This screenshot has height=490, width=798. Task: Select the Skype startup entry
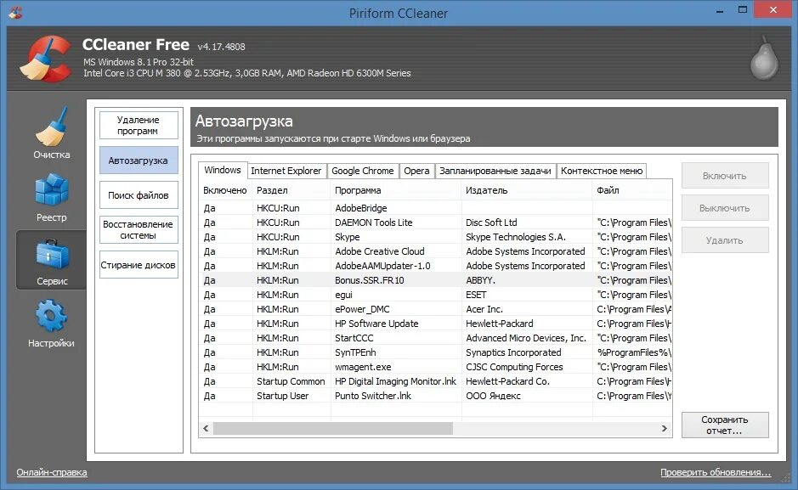tap(436, 237)
